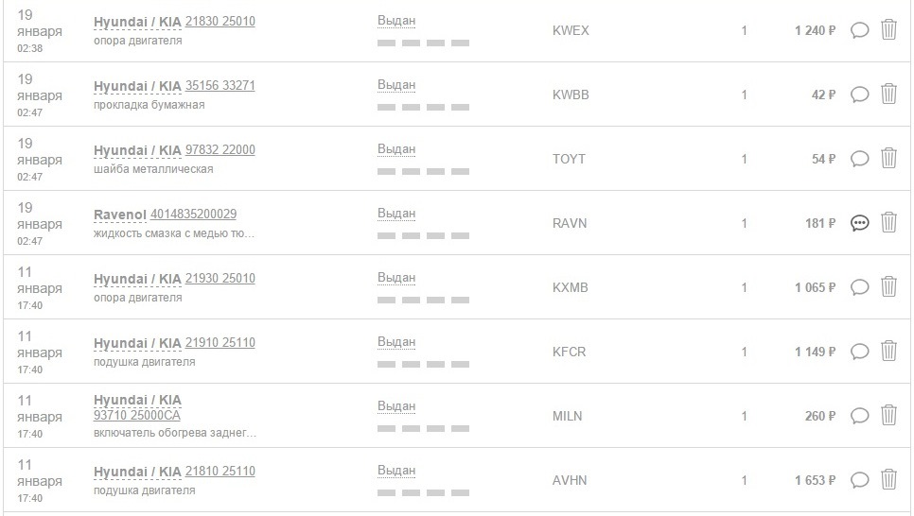This screenshot has width=914, height=516.
Task: Open comment on paper gasket order
Action: click(x=859, y=95)
